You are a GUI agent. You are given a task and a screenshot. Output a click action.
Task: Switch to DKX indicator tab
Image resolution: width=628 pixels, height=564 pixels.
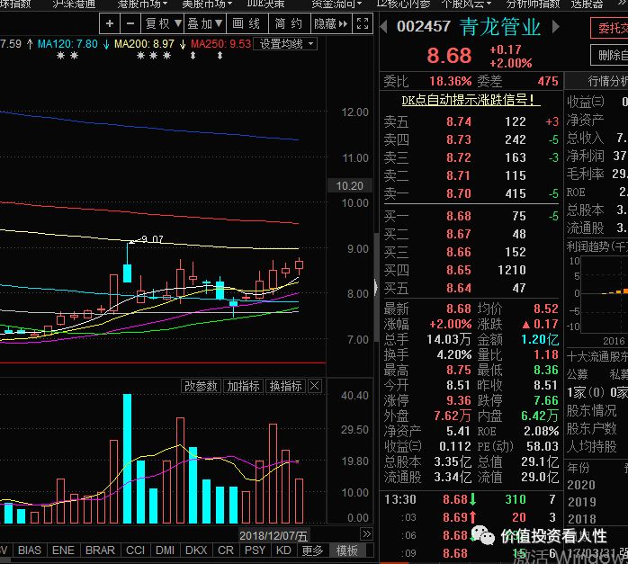[196, 550]
